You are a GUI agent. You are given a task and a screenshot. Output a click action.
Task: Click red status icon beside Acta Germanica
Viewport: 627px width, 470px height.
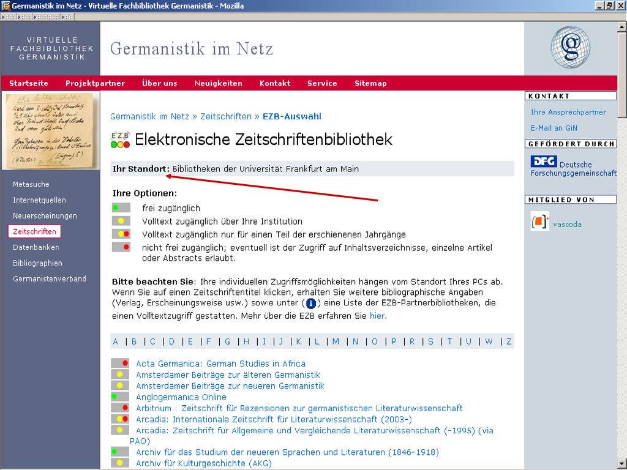click(x=120, y=364)
